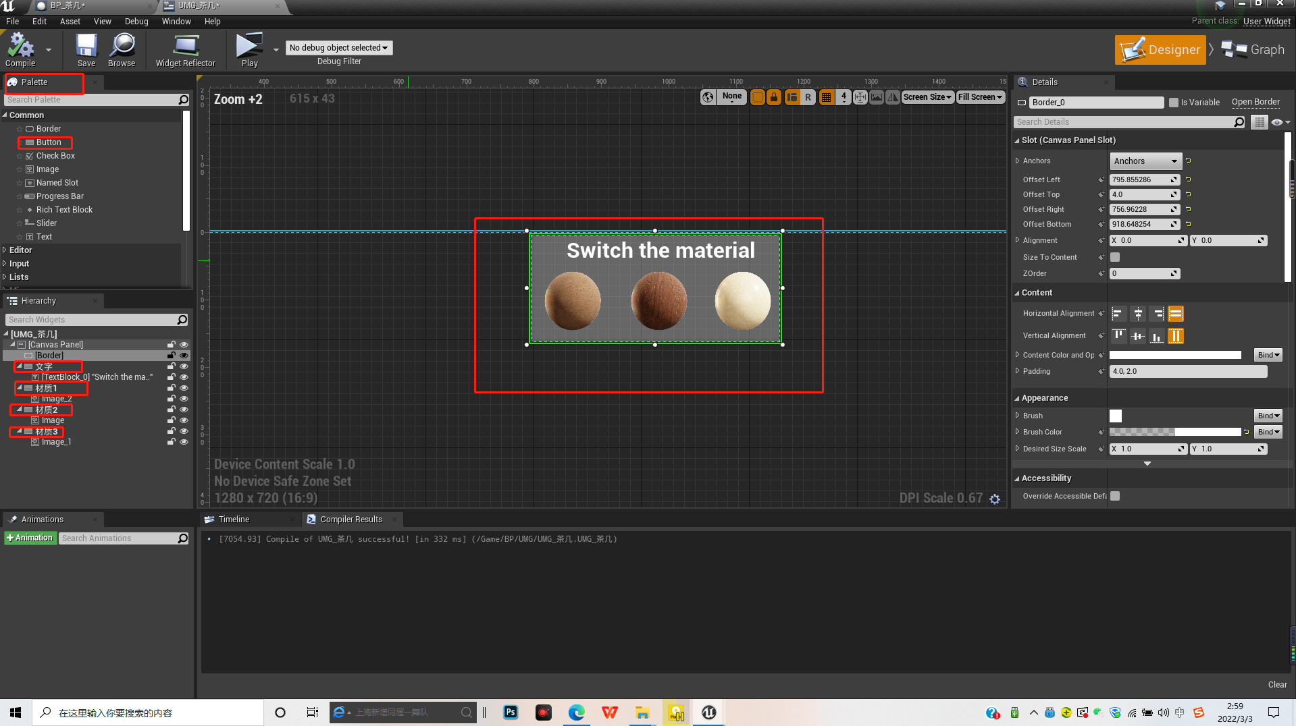Open Brush Color swatch picker

1175,432
